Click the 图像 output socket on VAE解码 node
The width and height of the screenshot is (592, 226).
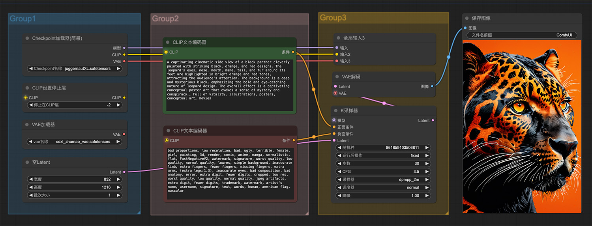coord(432,86)
